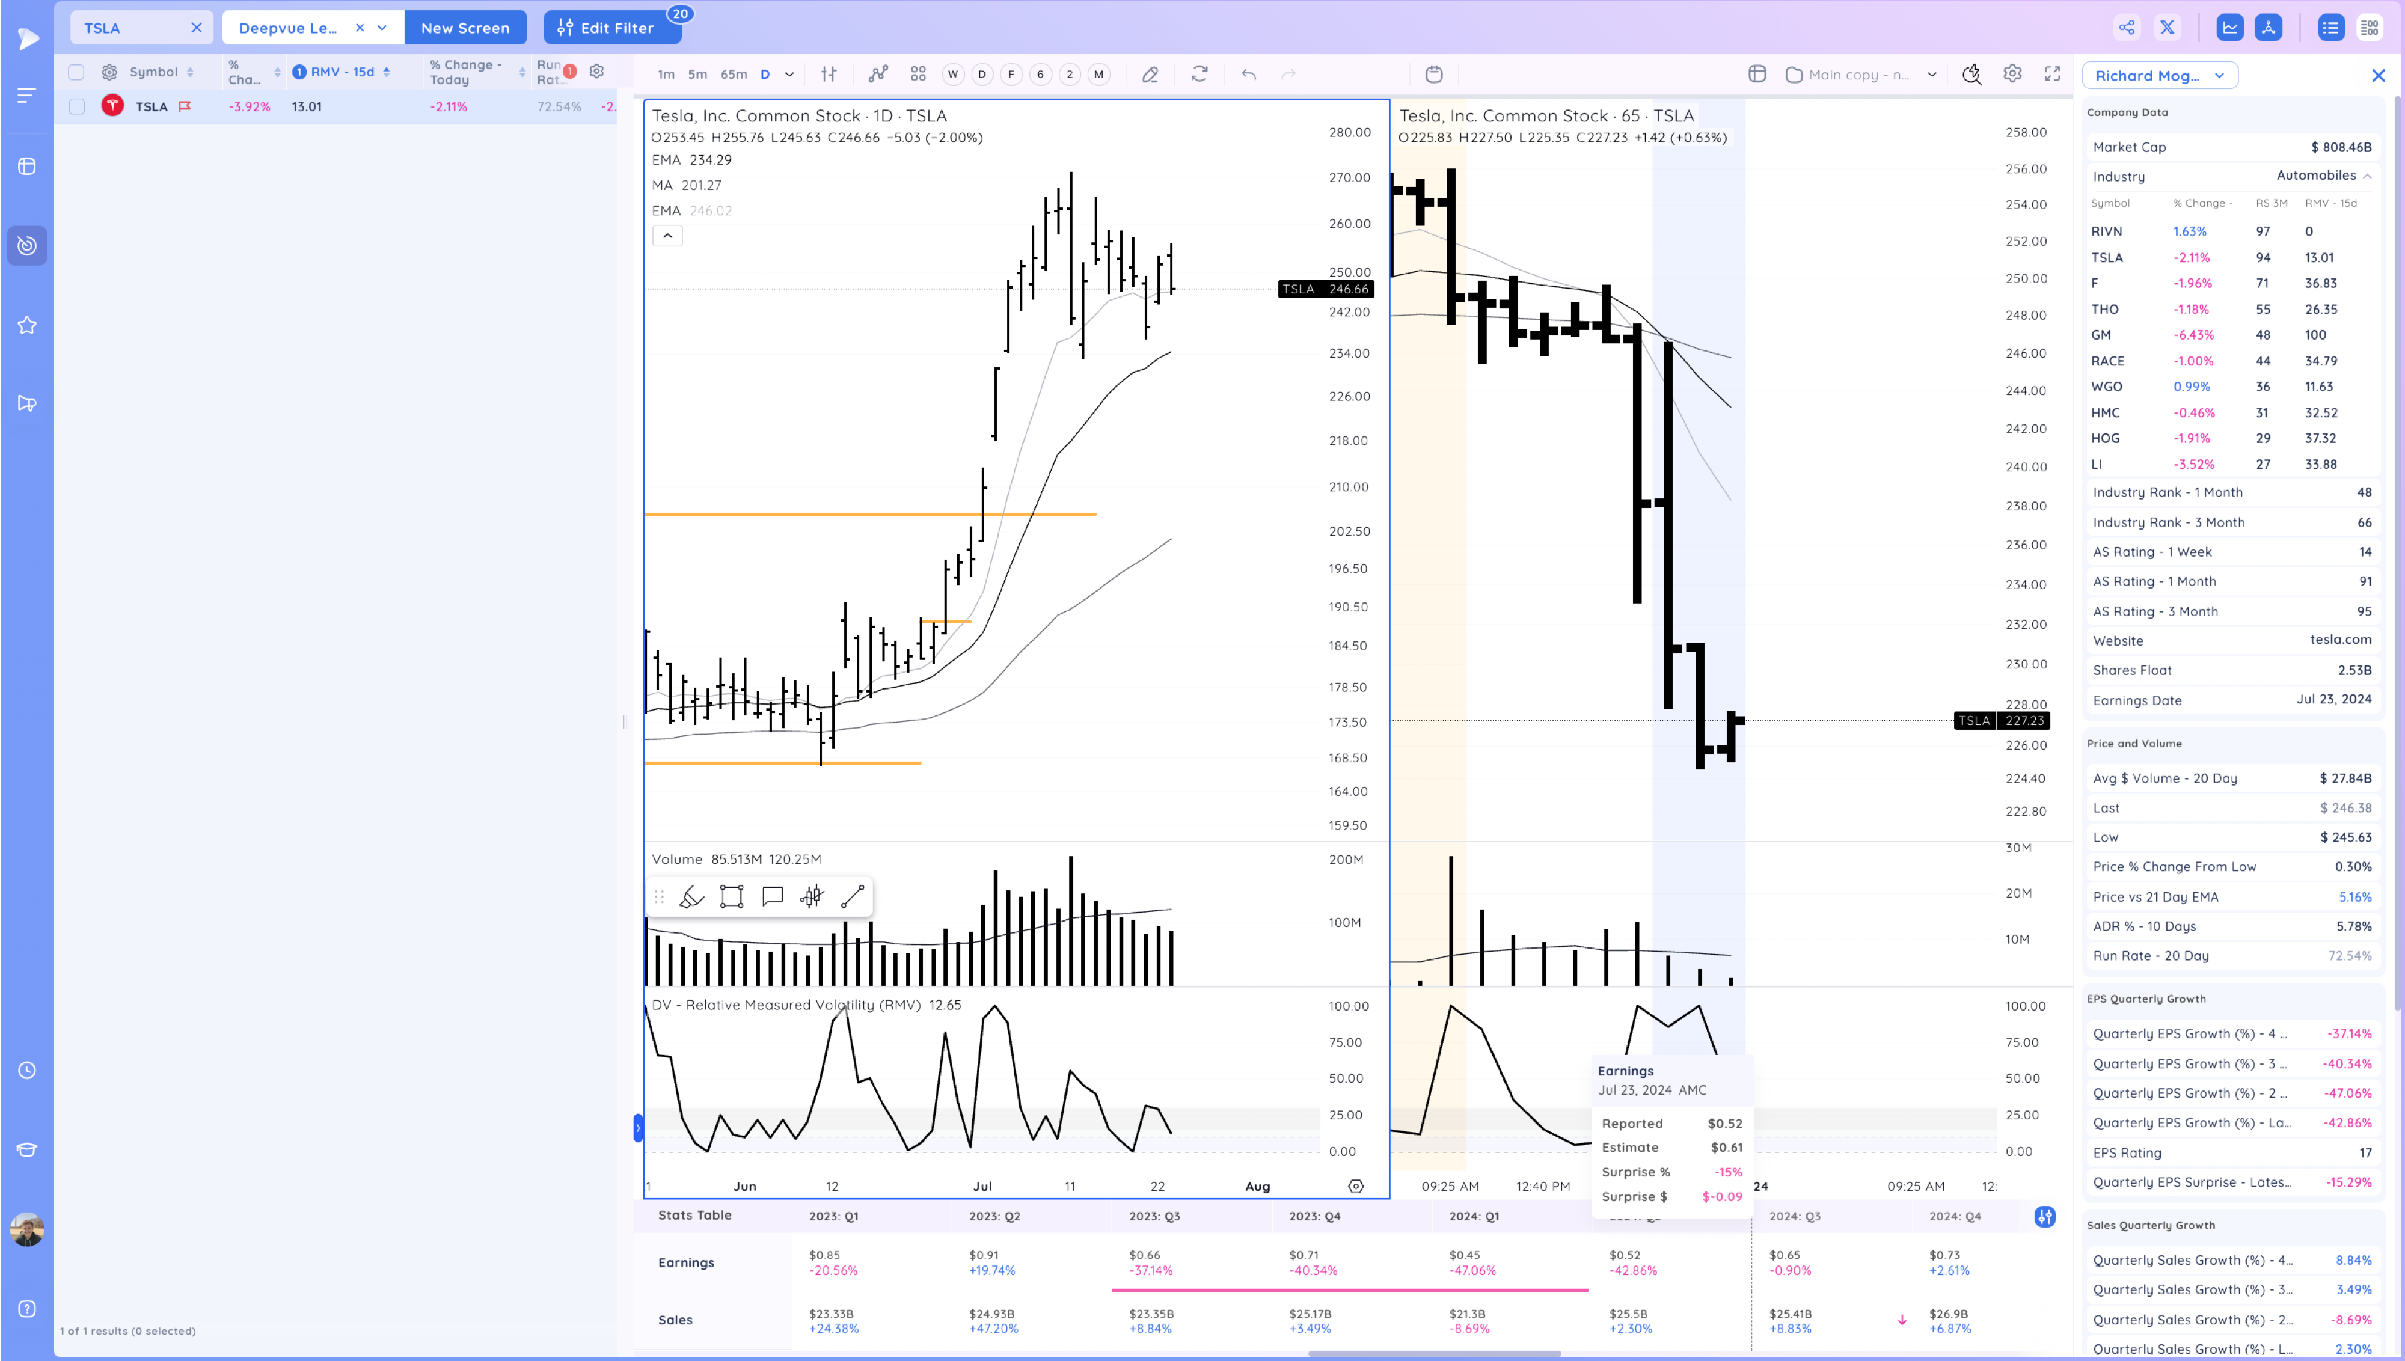Open the watchlist star icon in the sidebar
The image size is (2405, 1361).
click(27, 325)
